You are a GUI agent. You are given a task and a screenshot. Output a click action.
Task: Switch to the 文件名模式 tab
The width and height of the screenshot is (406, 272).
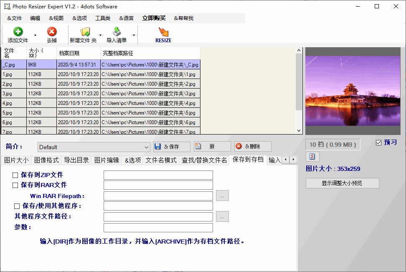[161, 160]
